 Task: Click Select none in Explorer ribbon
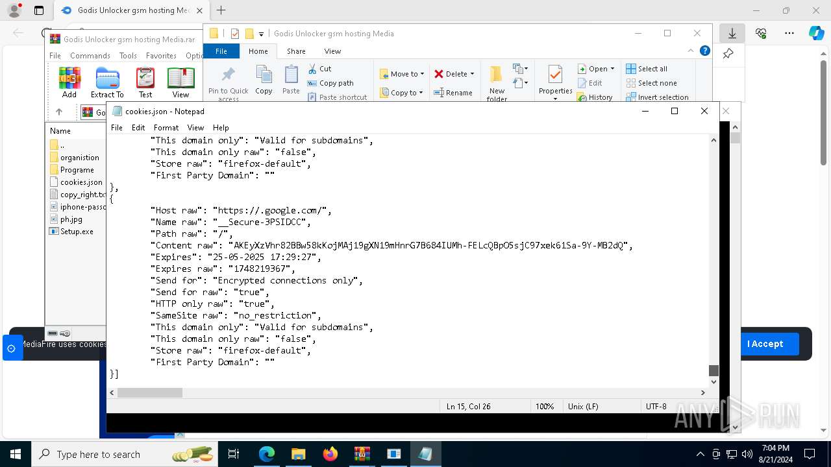click(x=651, y=83)
